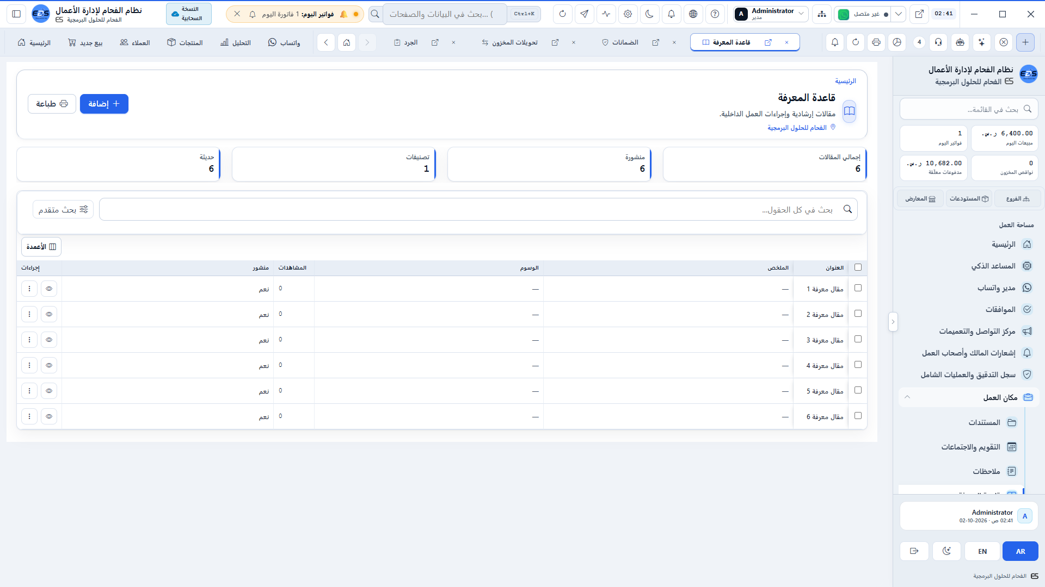Open the activity pulse icon
The image size is (1045, 587).
click(x=606, y=14)
